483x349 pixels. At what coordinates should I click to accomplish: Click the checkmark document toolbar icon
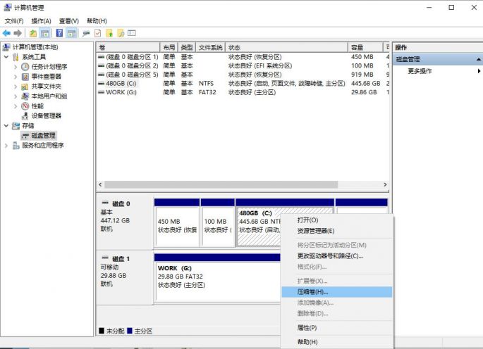tap(97, 33)
